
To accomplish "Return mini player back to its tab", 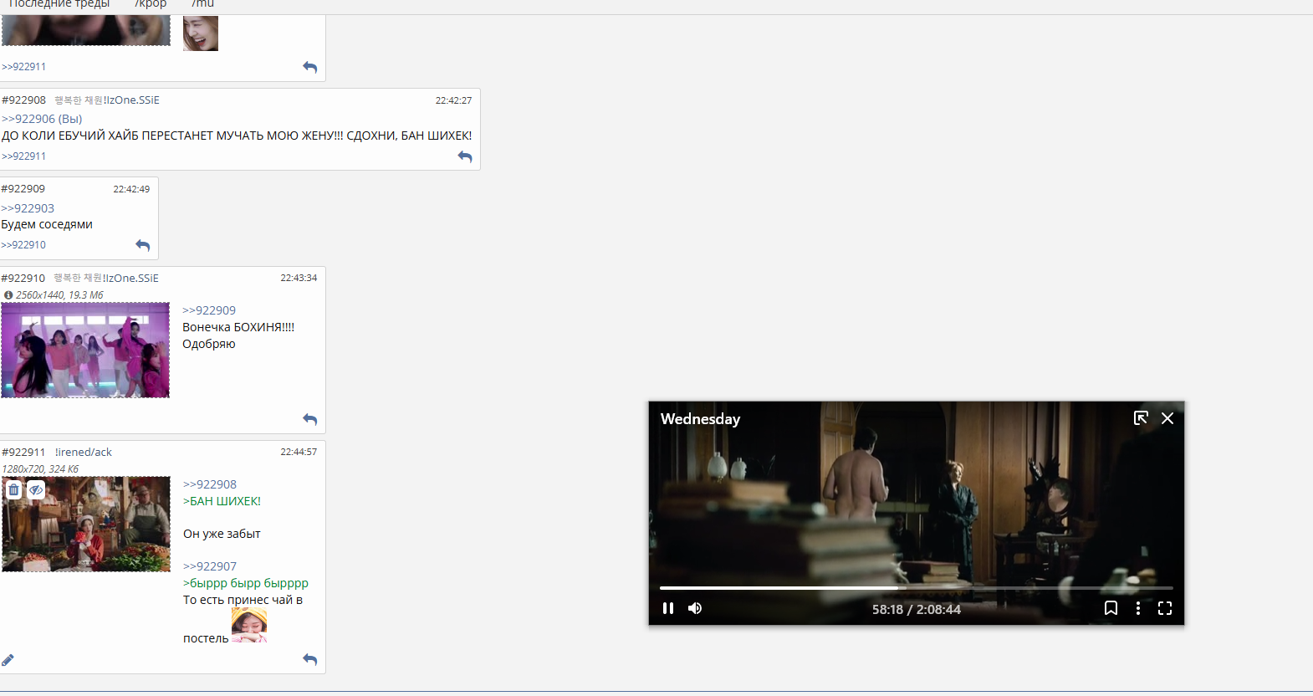I will coord(1140,418).
